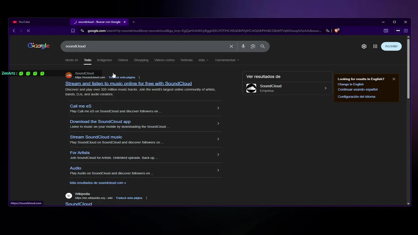This screenshot has height=235, width=418.
Task: Click Traducir esta página for Wikipedia result
Action: click(x=129, y=198)
